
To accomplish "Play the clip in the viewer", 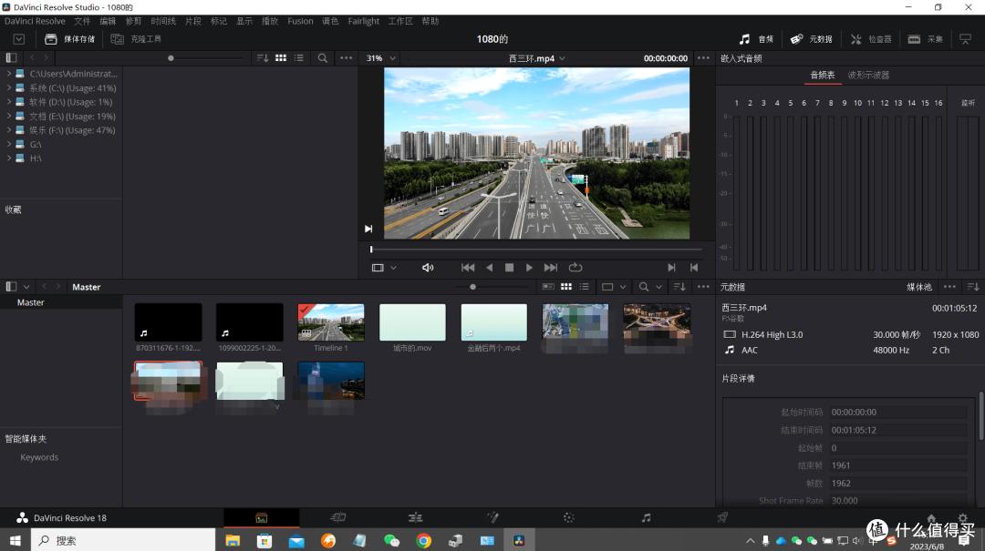I will coord(529,268).
